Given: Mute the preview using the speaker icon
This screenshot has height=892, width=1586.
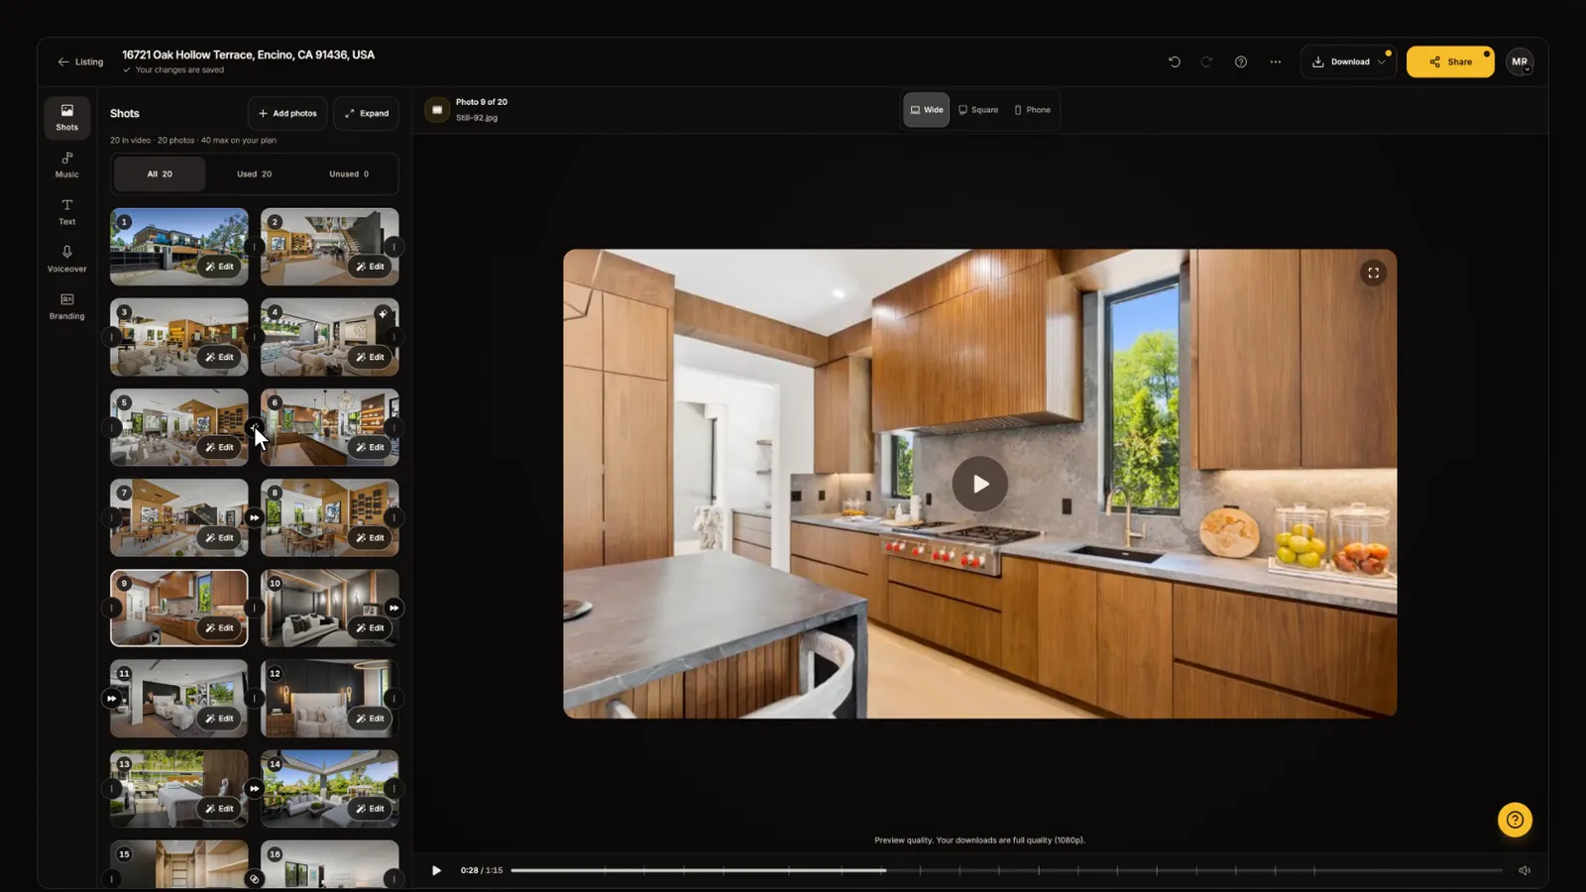Looking at the screenshot, I should (x=1525, y=870).
